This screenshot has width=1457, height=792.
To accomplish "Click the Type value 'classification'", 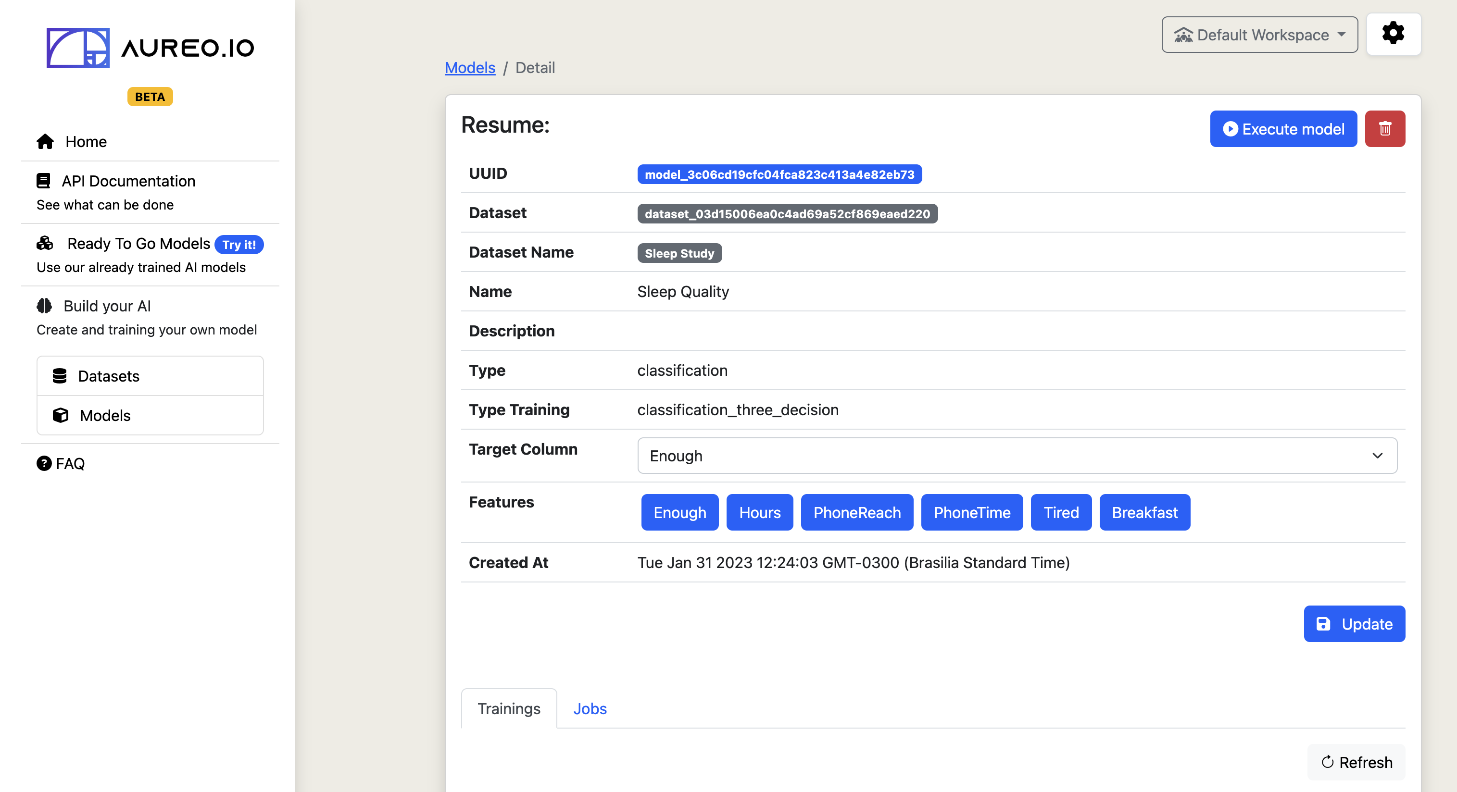I will tap(682, 370).
